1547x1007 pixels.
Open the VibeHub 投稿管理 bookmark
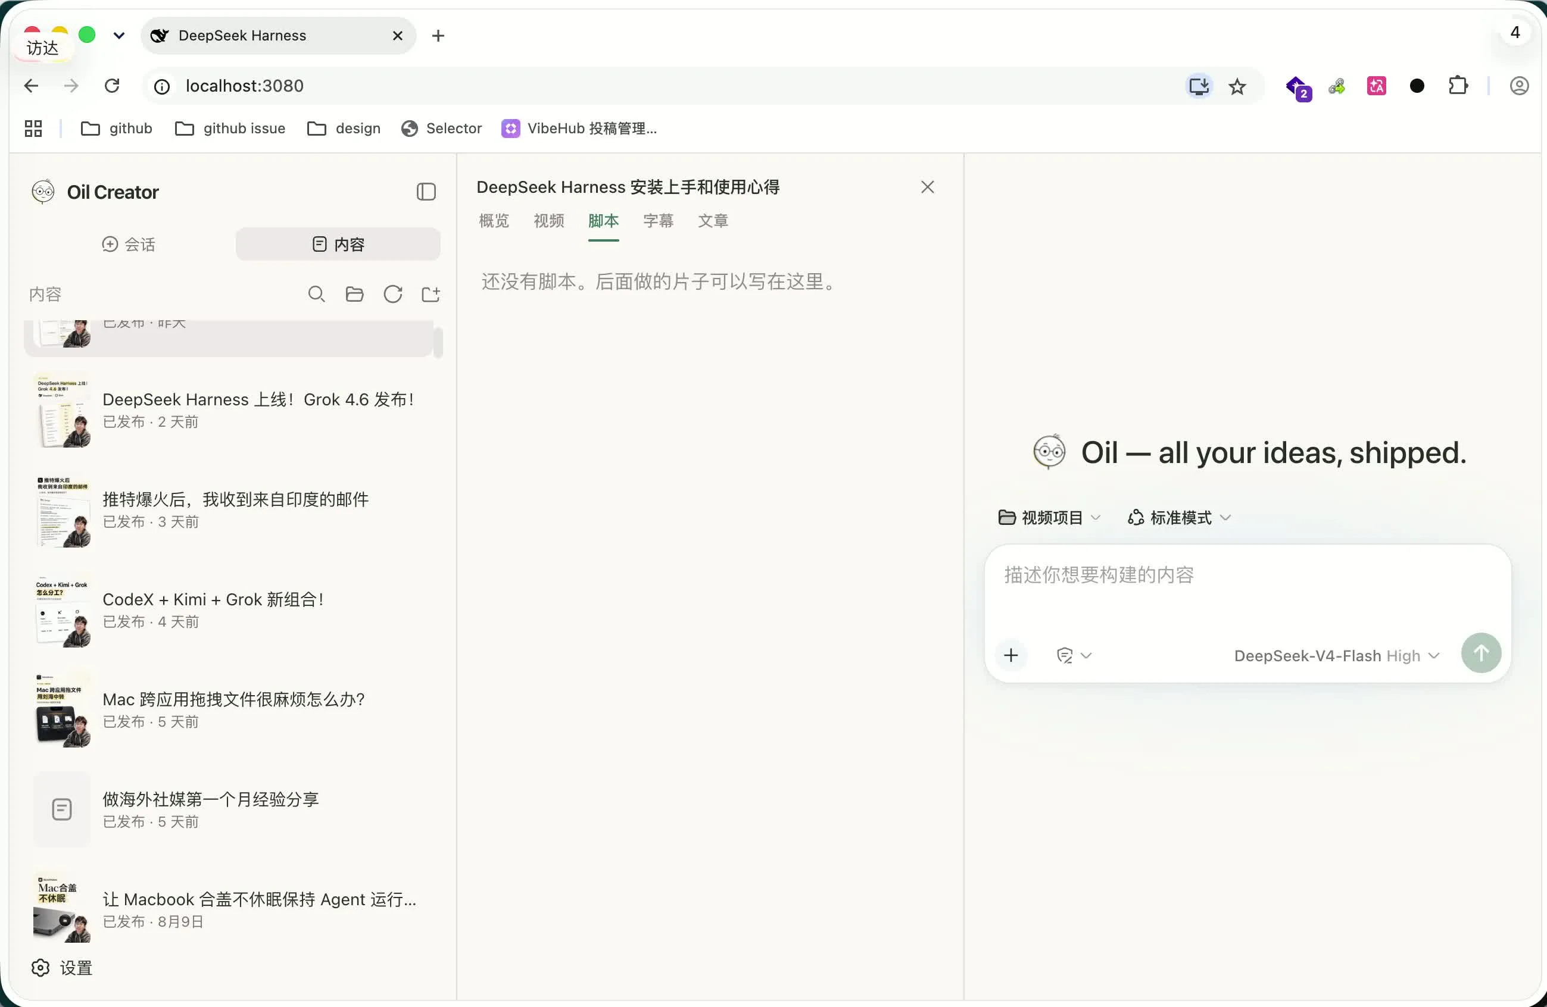pyautogui.click(x=579, y=129)
